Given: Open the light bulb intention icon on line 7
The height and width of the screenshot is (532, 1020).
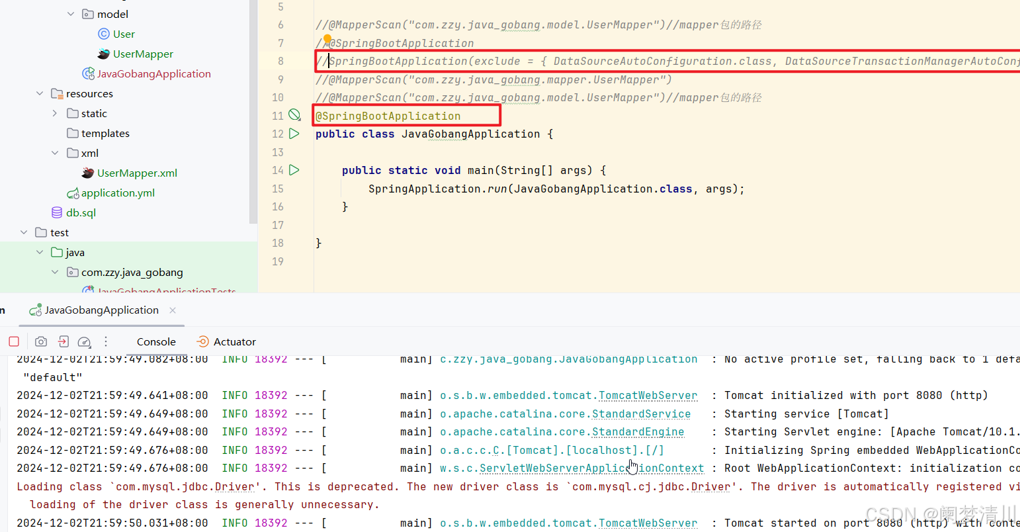Looking at the screenshot, I should click(327, 38).
